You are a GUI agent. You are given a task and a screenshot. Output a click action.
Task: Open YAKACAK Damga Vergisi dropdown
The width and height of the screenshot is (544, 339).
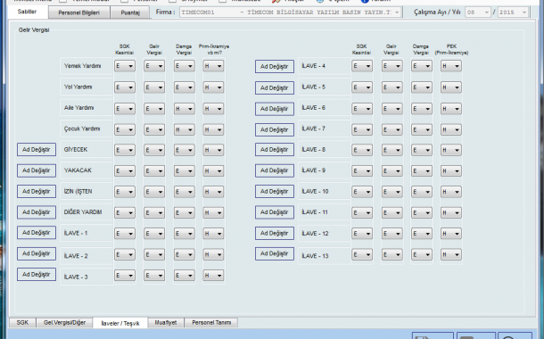click(184, 170)
